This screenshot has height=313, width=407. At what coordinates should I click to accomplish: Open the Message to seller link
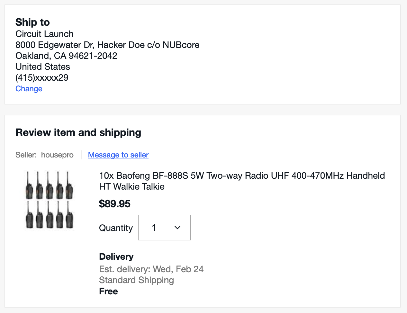tap(118, 155)
